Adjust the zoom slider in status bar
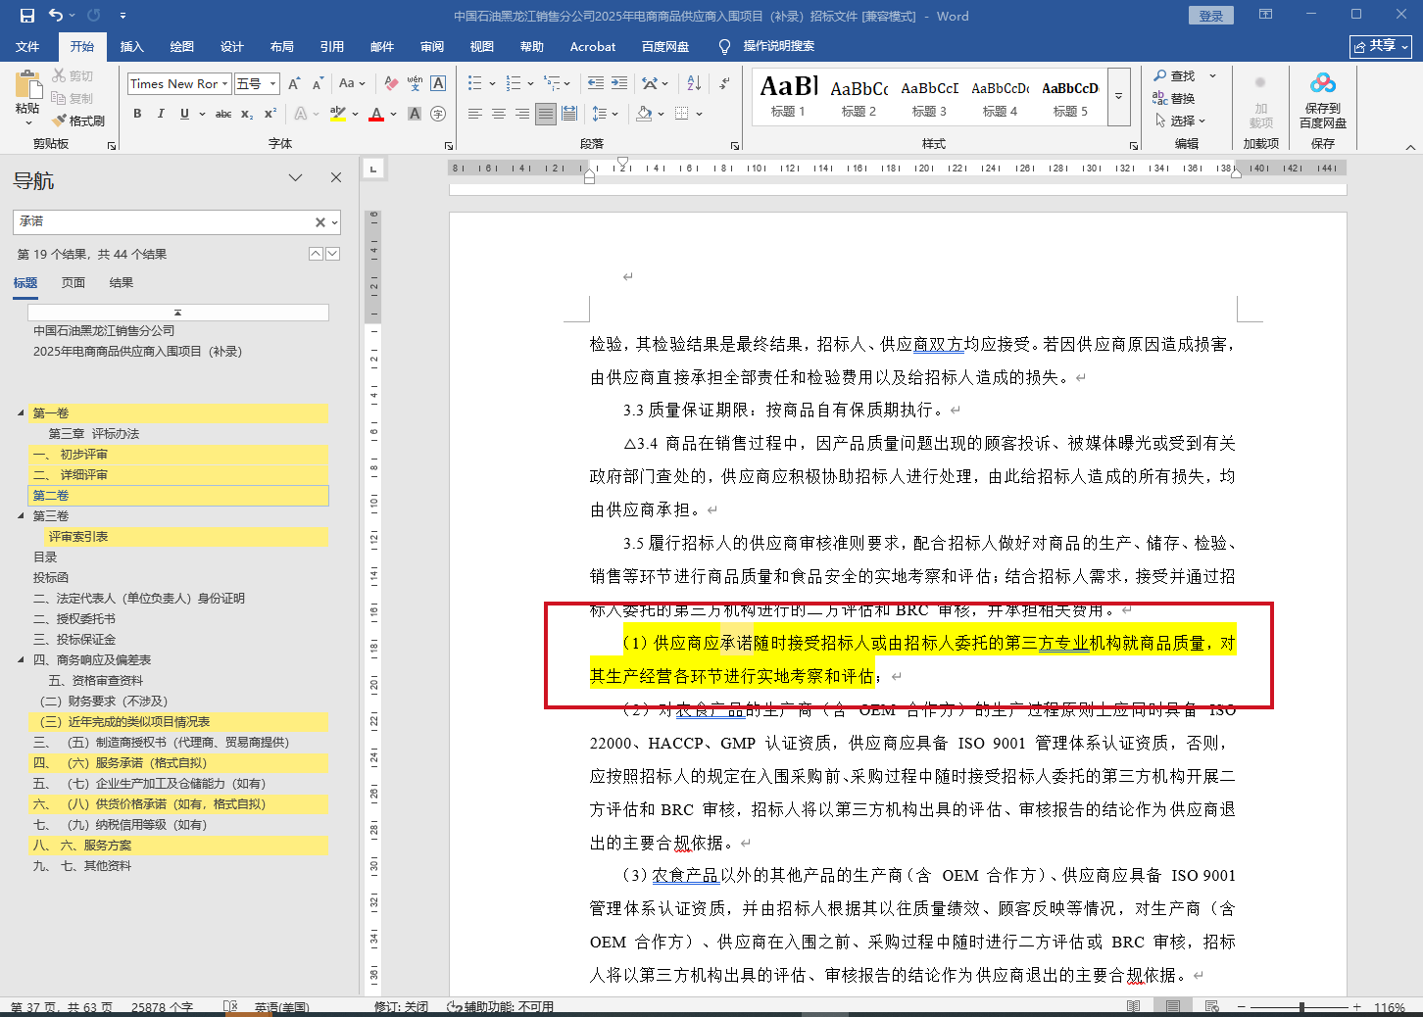Screen dimensions: 1423x1017 click(1301, 1007)
